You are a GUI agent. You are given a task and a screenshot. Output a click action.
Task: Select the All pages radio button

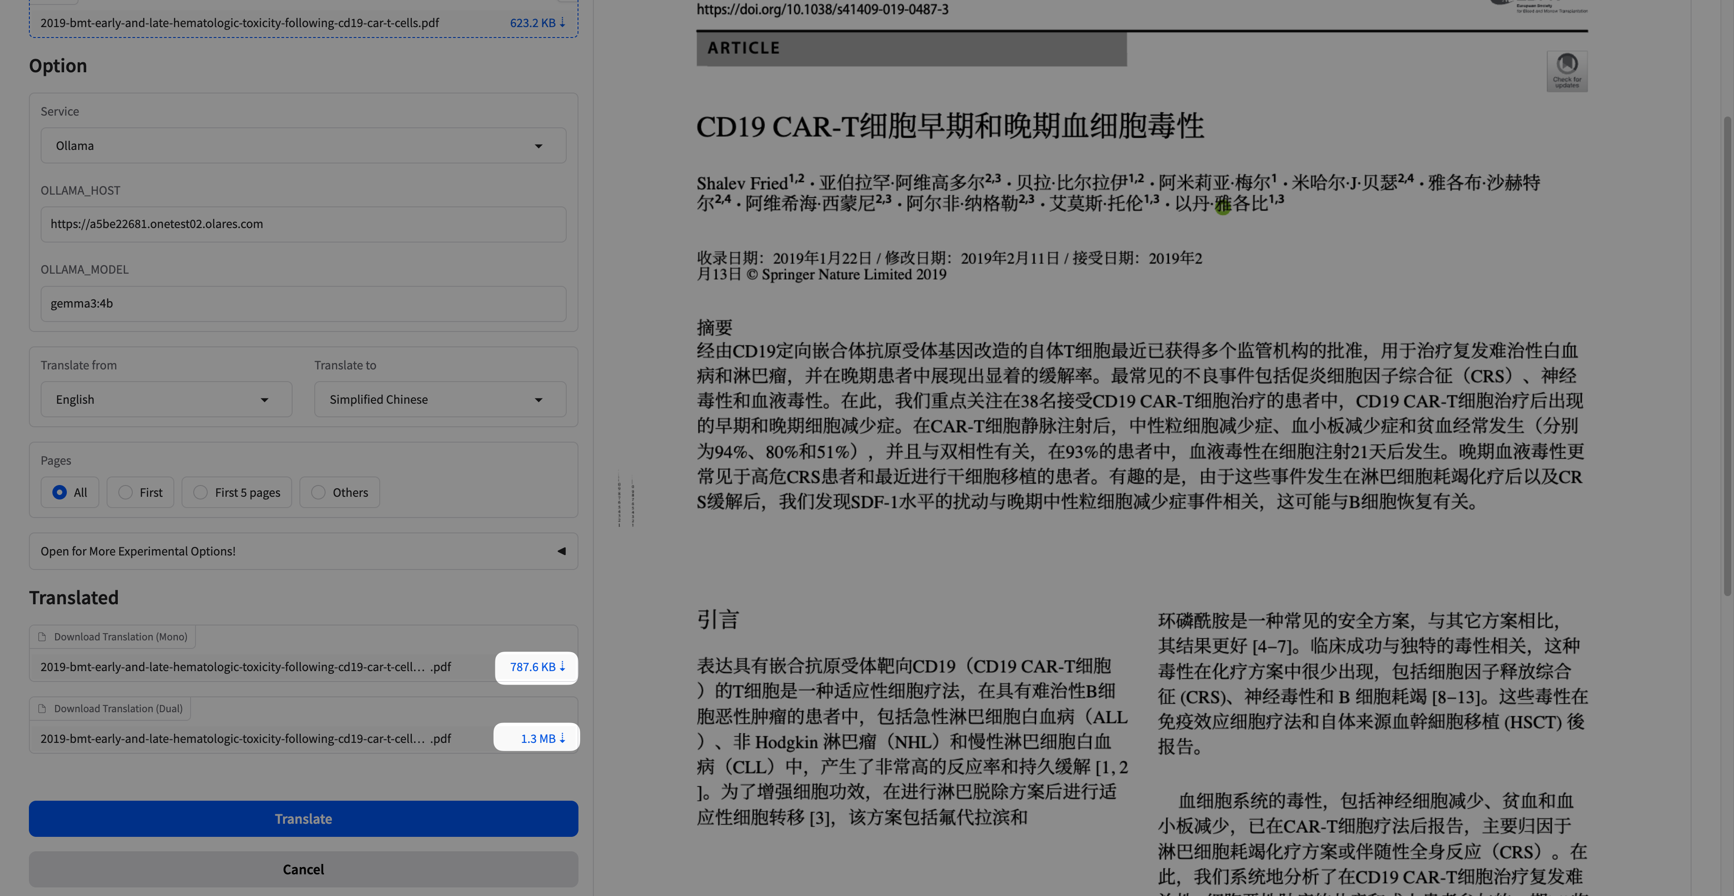pyautogui.click(x=60, y=492)
